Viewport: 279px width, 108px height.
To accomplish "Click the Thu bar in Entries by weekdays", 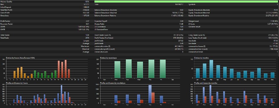I will (x=151, y=69).
